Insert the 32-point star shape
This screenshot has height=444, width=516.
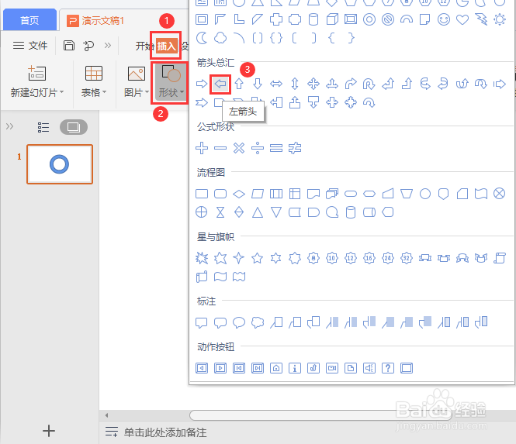point(407,258)
